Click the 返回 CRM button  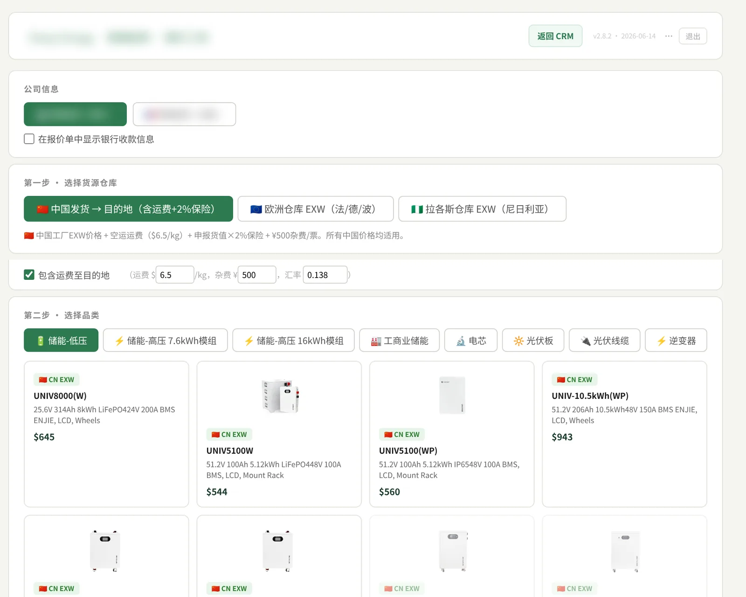click(555, 36)
